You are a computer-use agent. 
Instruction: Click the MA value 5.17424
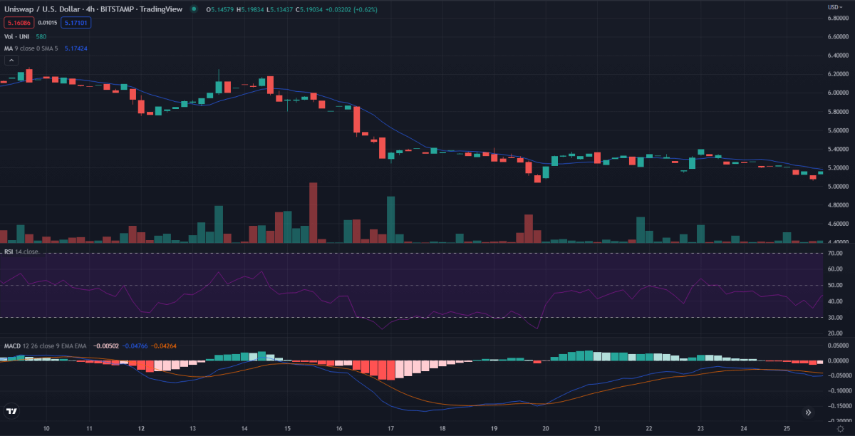coord(76,48)
